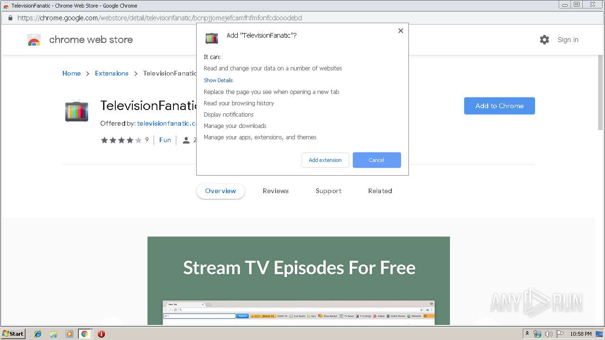Open the media player taskbar icon

[x=69, y=334]
